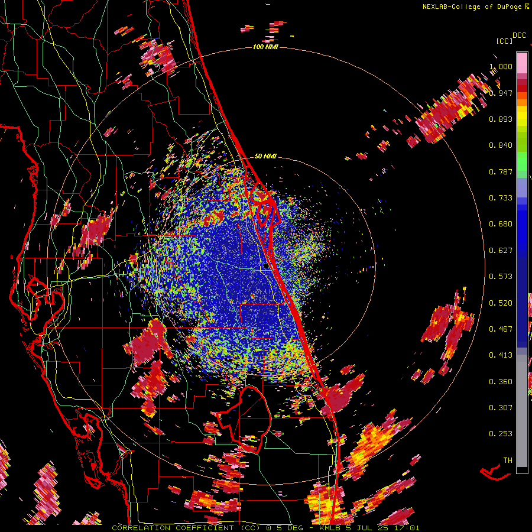This screenshot has width=532, height=532.
Task: Click the 0.787 scale value
Action: 501,171
